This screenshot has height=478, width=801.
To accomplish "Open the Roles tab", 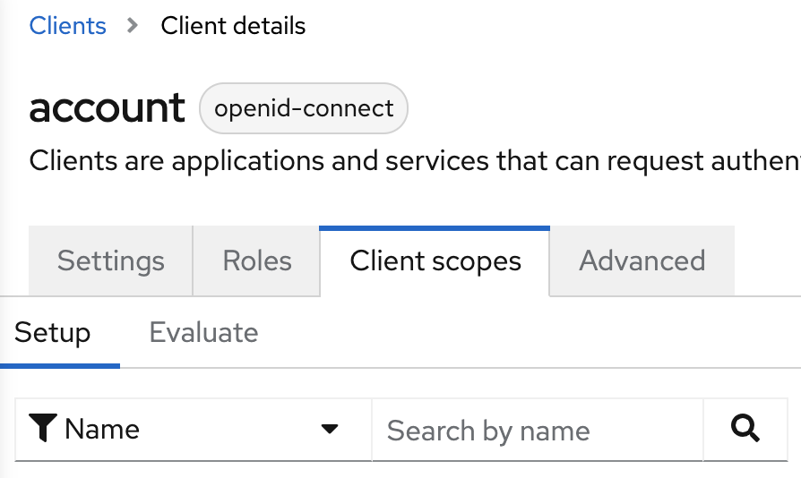I will click(x=256, y=260).
